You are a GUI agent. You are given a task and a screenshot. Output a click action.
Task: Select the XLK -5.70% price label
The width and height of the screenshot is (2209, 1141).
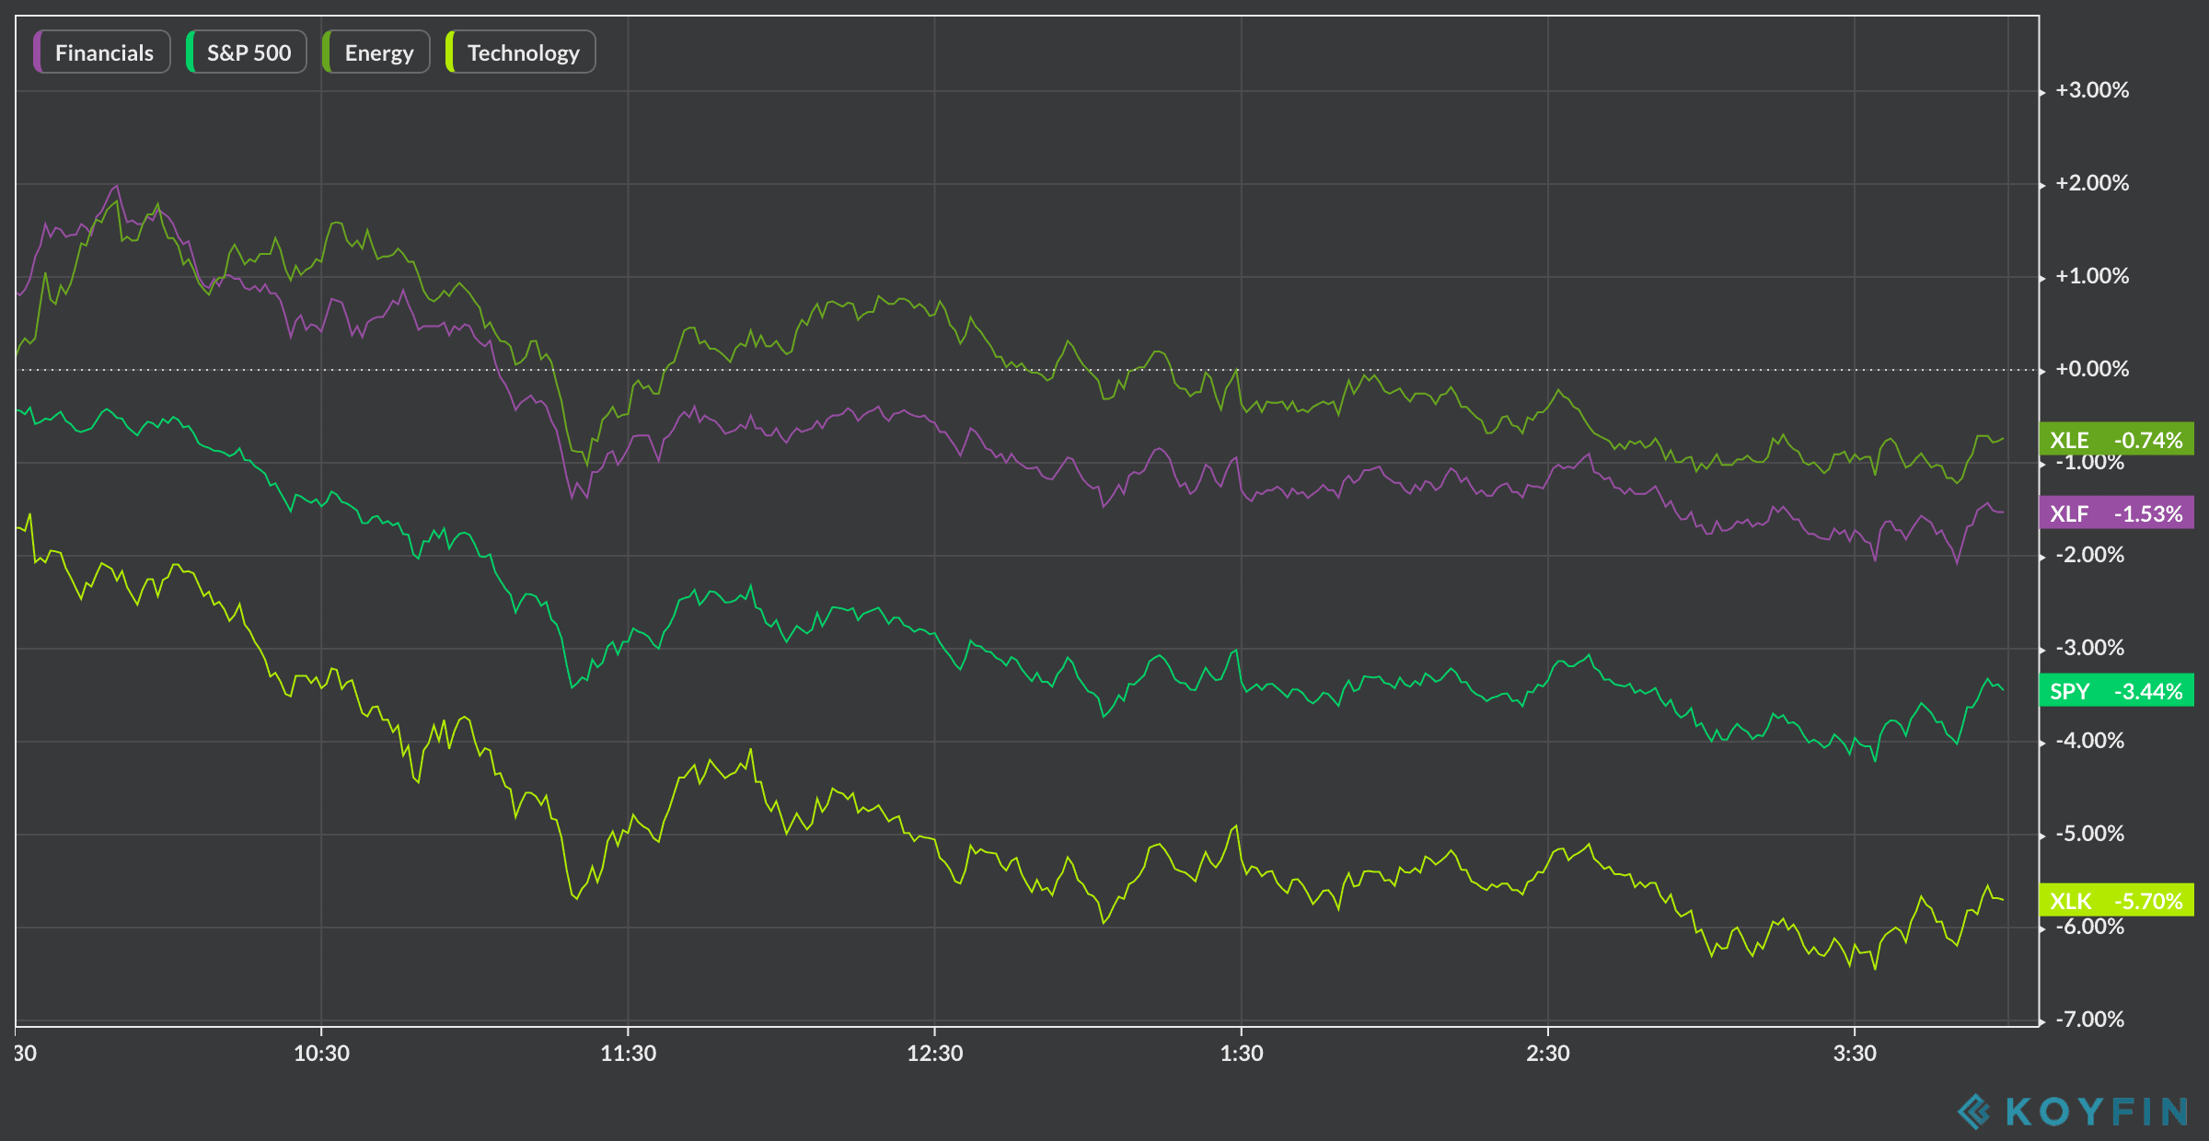click(x=2116, y=901)
